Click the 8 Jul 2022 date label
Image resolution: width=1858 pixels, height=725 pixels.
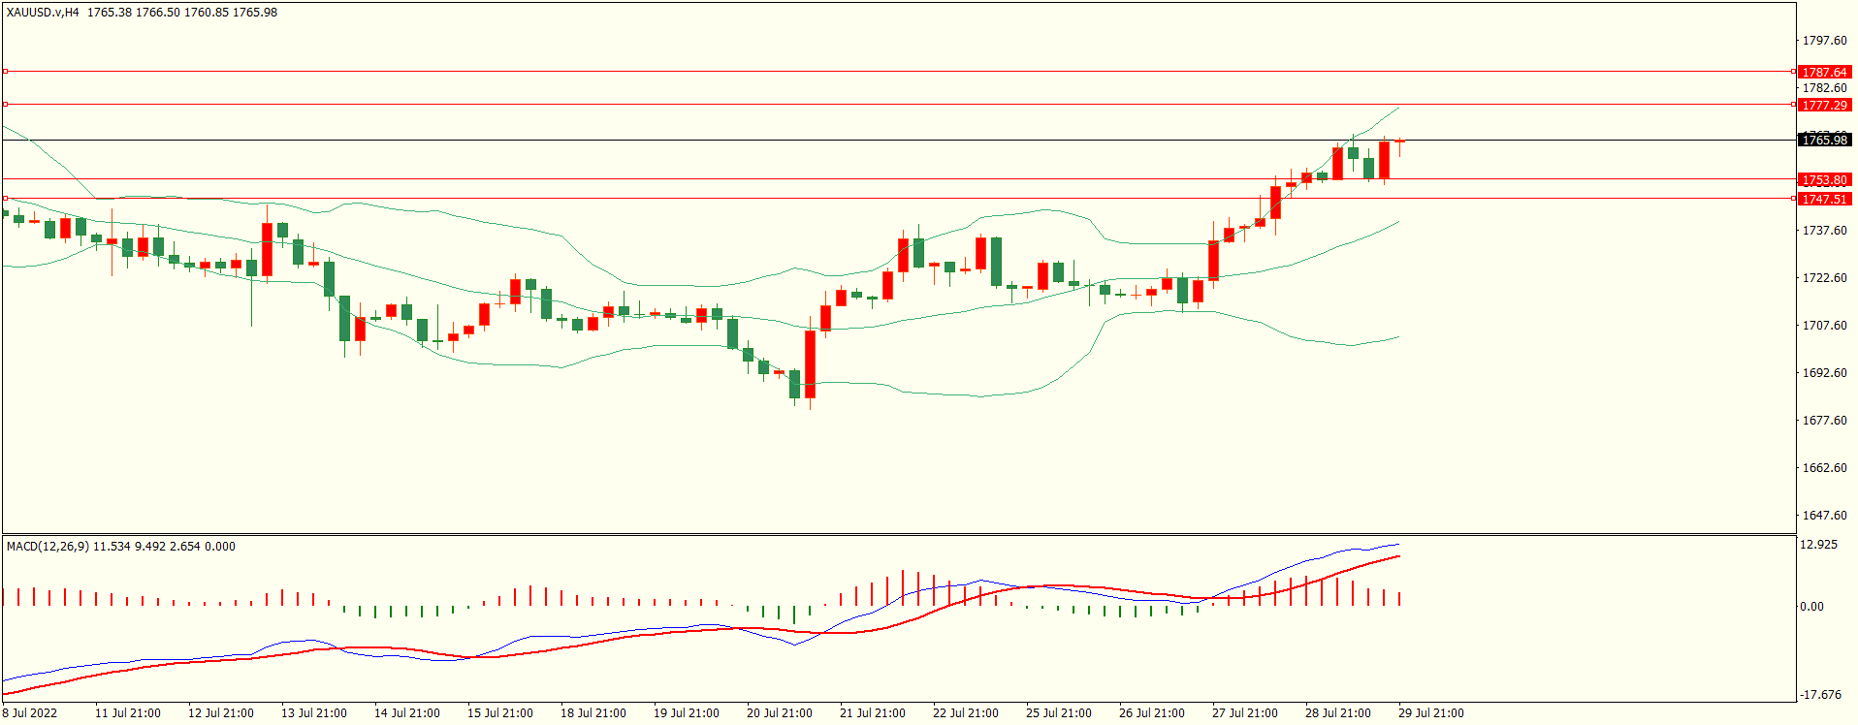30,713
